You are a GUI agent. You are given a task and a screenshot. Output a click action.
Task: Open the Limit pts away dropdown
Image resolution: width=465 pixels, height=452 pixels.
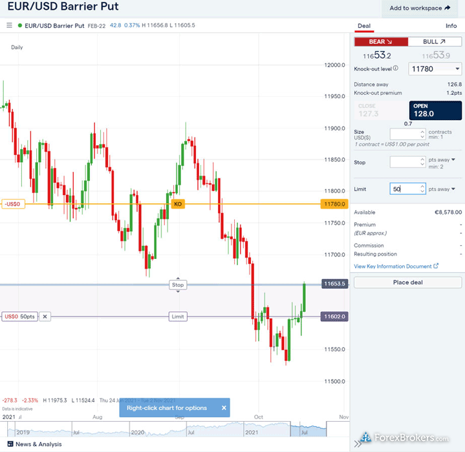(x=453, y=189)
